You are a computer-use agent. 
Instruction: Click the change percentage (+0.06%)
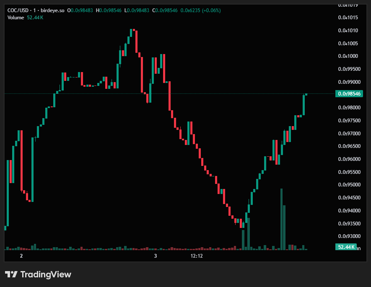point(211,10)
